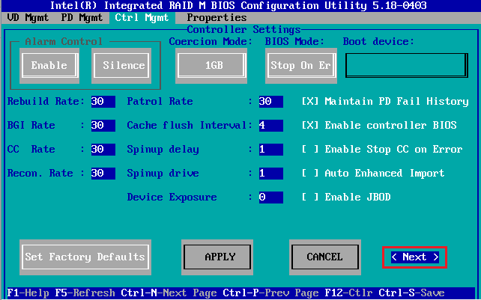Select the Ctrl Mgmt tab
The width and height of the screenshot is (481, 300).
click(142, 18)
